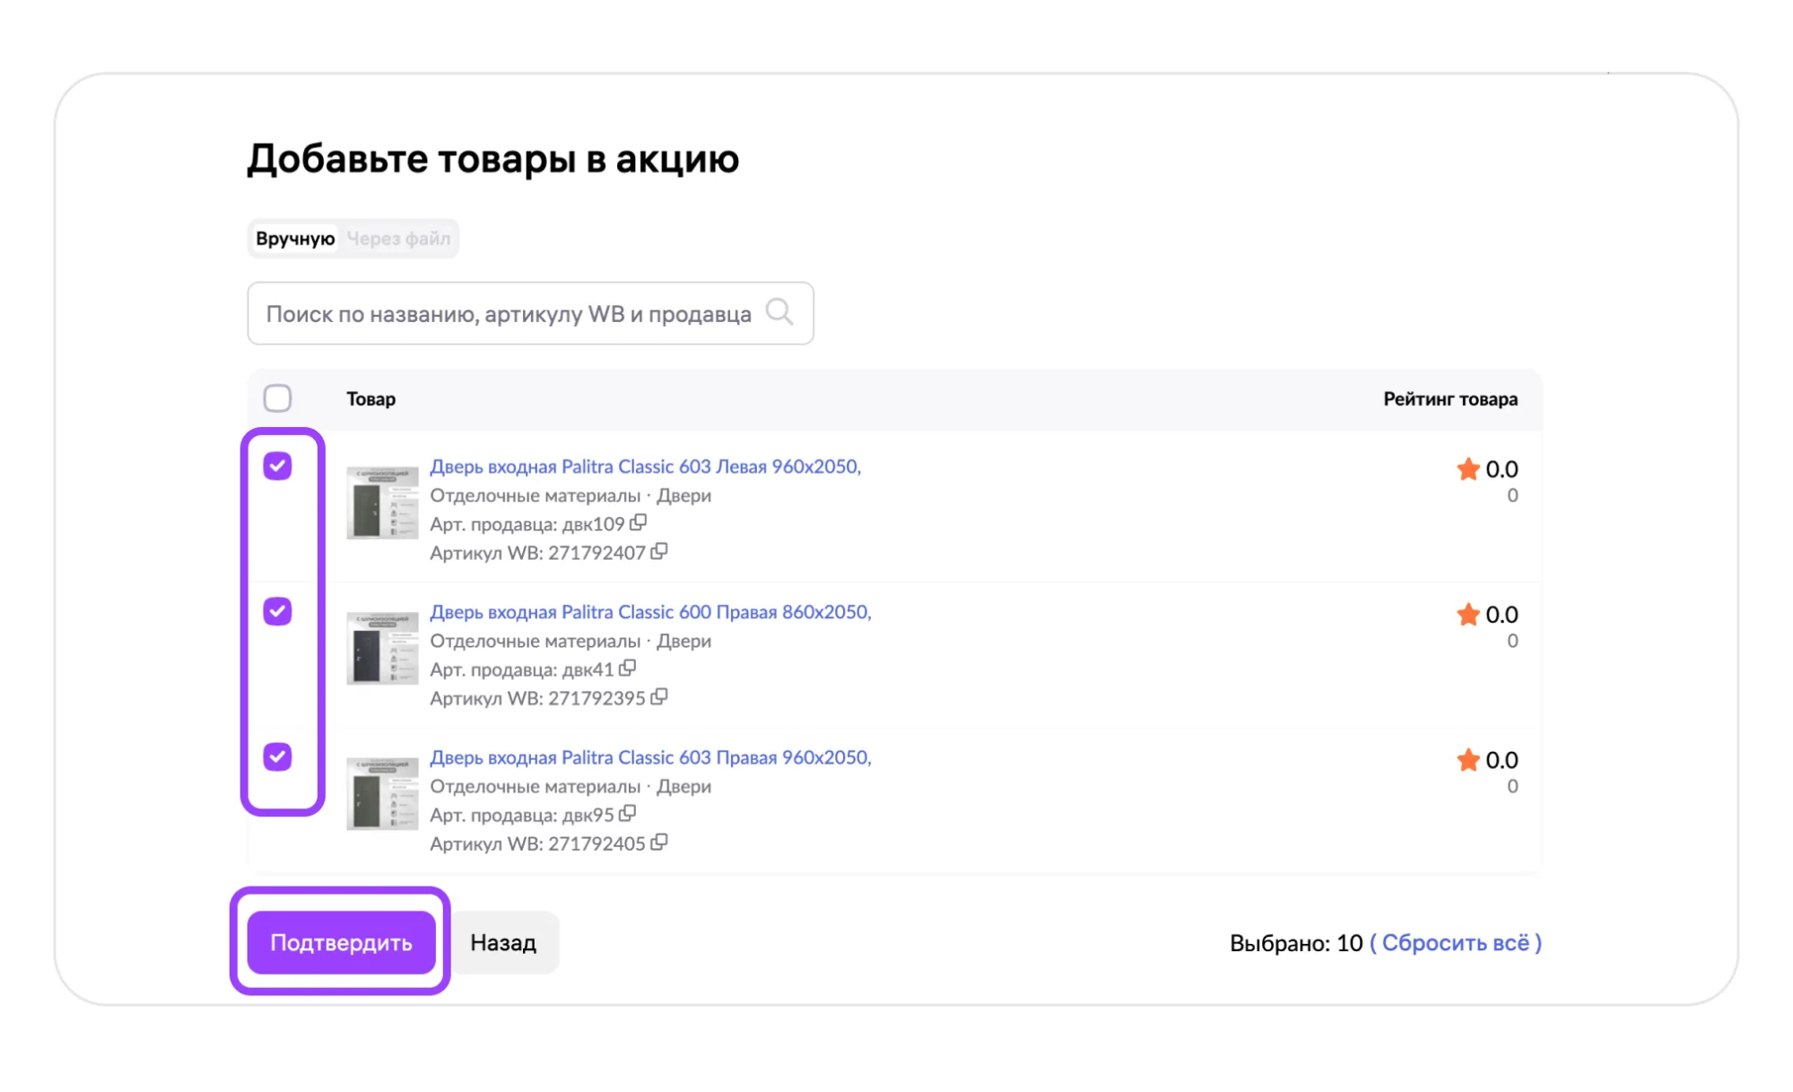Click the Сбросить всё link
The height and width of the screenshot is (1092, 1793).
point(1455,942)
